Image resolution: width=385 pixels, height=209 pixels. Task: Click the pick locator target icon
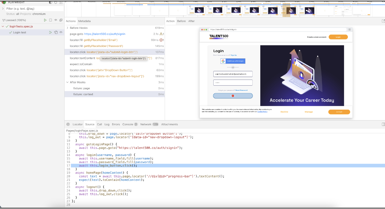point(68,124)
